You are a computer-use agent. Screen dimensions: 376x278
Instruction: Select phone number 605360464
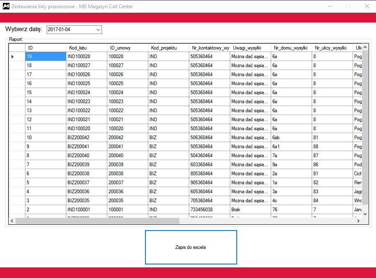pos(209,192)
